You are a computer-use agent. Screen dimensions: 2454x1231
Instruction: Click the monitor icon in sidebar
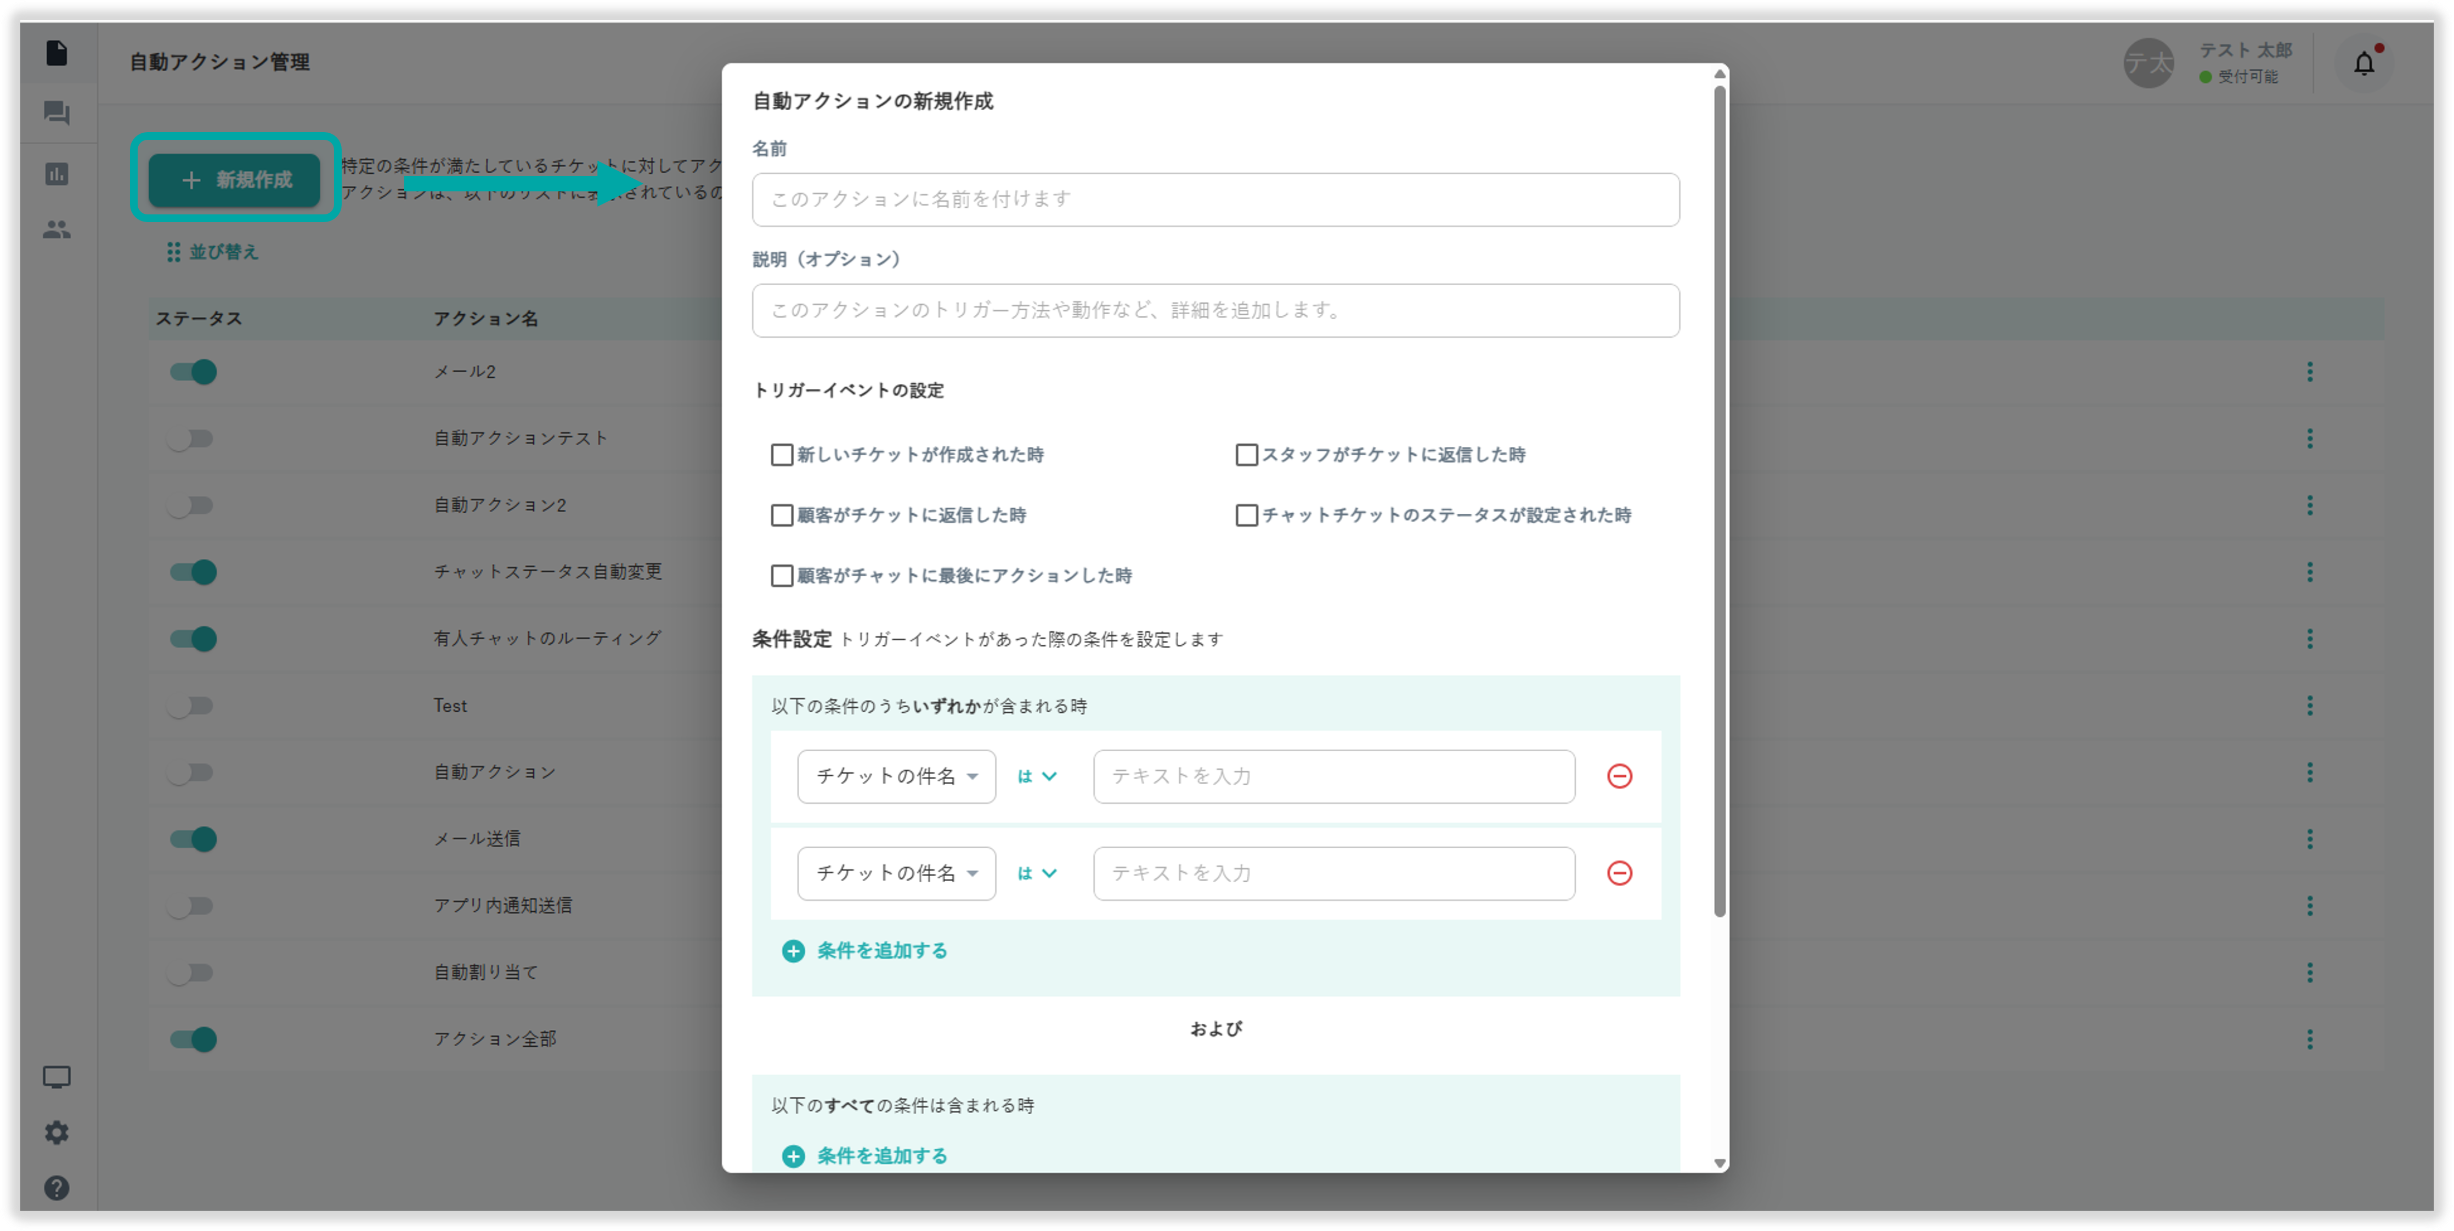56,1077
